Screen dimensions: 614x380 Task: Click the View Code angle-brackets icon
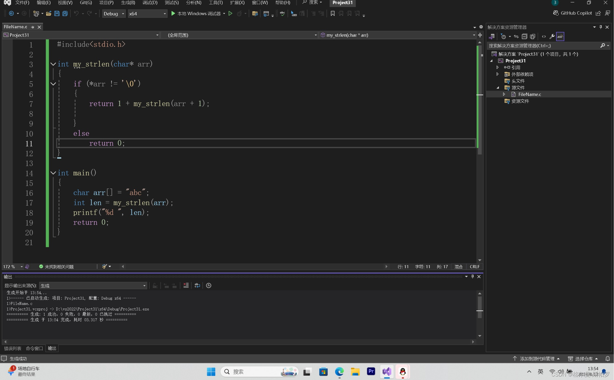[x=544, y=36]
